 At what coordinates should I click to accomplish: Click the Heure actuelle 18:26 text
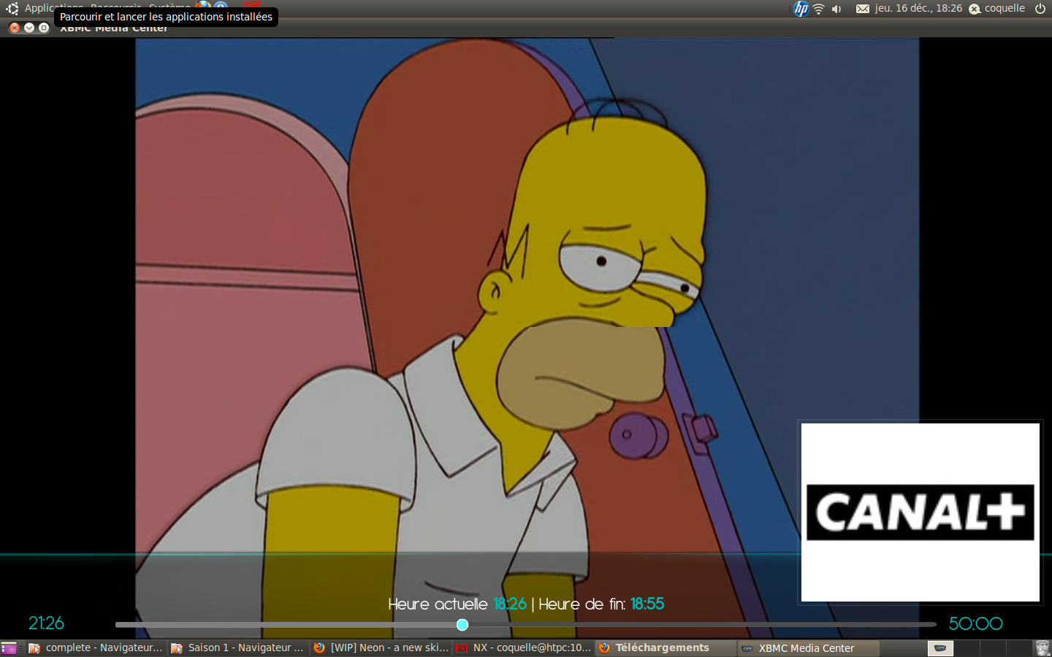[457, 604]
